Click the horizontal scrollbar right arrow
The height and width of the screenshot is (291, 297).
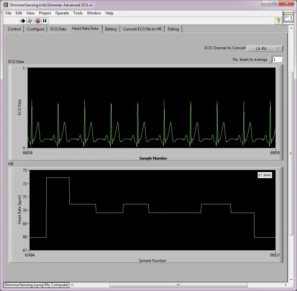285,285
